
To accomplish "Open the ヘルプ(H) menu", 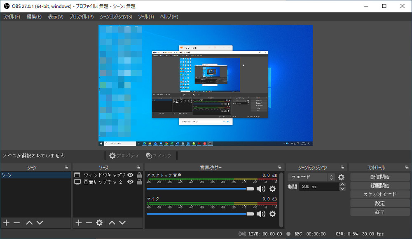I will point(169,17).
